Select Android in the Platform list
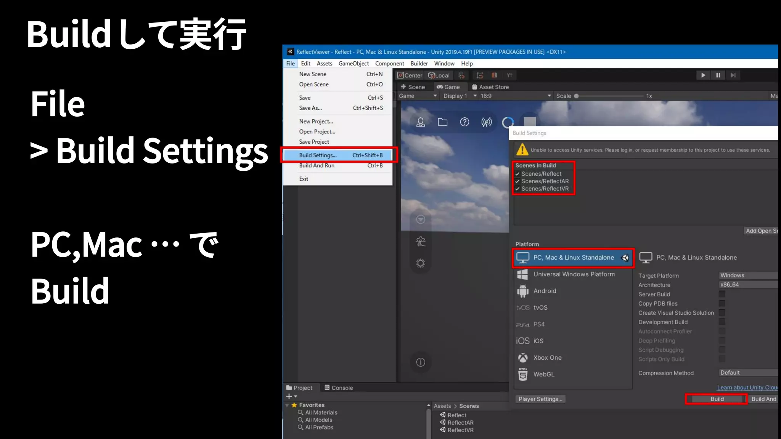781x439 pixels. 573,291
